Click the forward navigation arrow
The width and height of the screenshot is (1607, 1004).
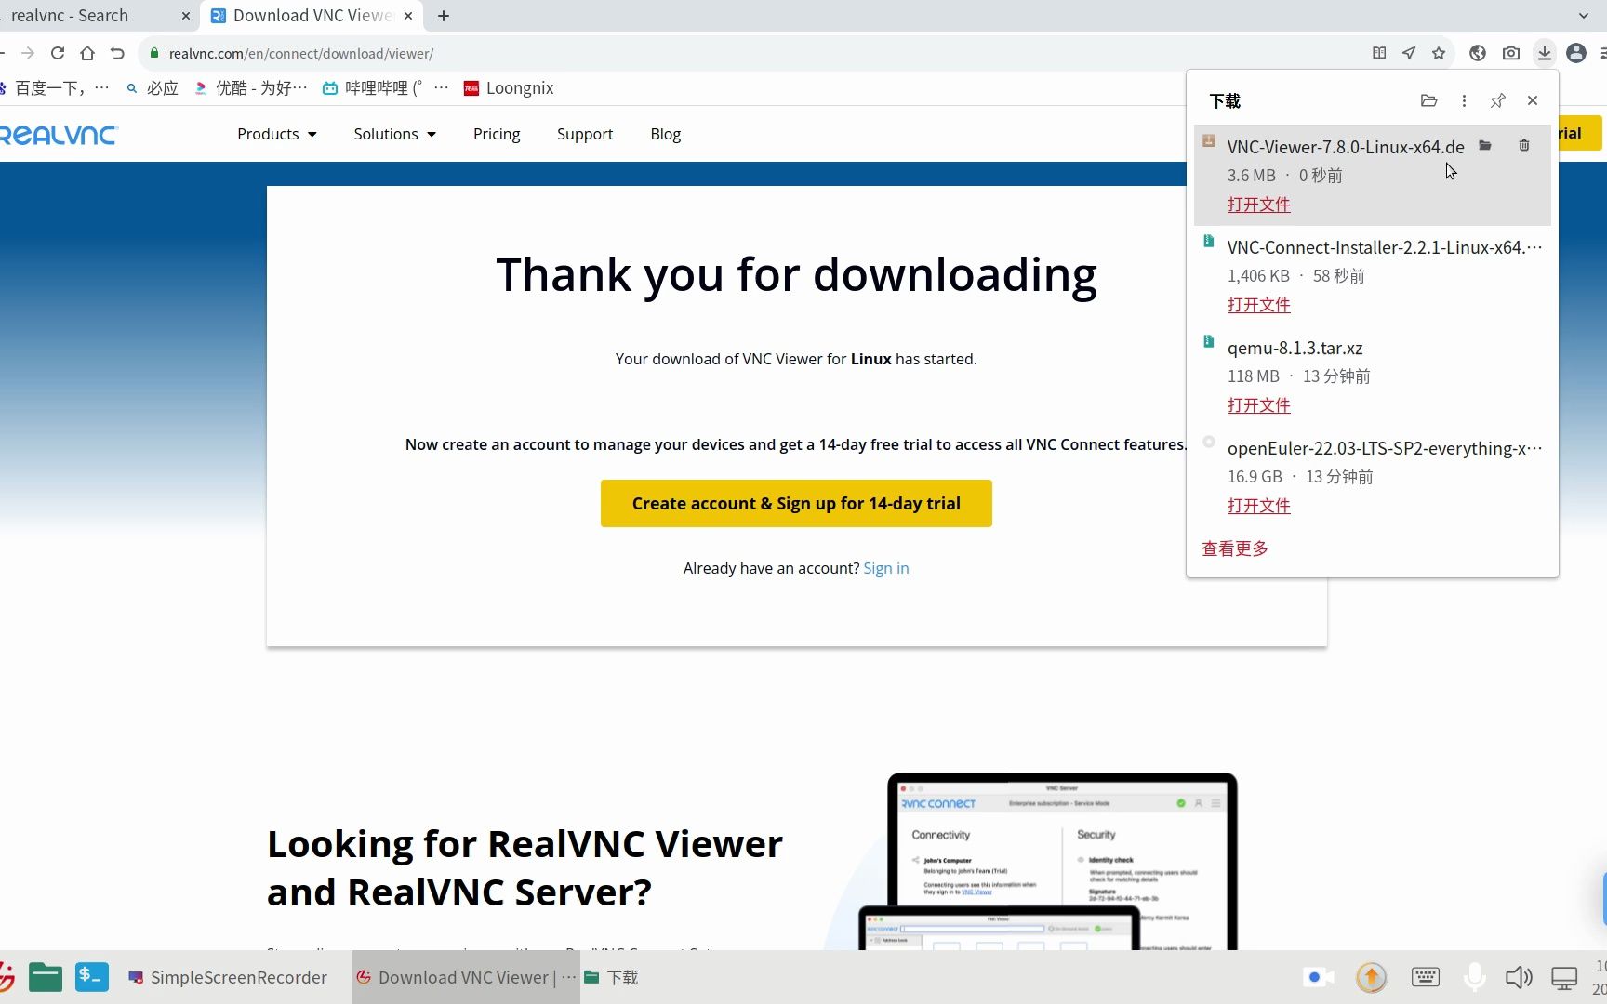[x=28, y=53]
